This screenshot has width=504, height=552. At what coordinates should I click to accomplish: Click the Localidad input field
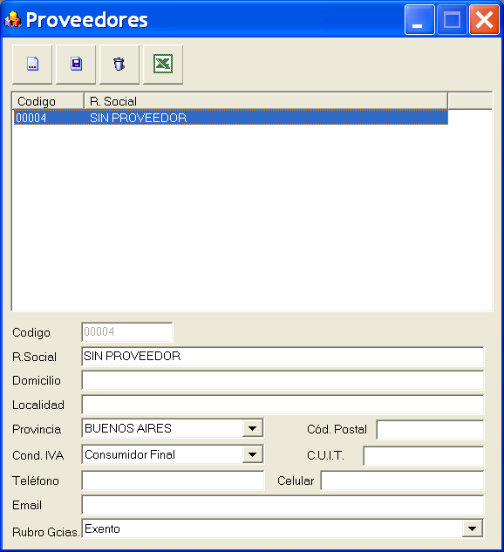pos(283,405)
